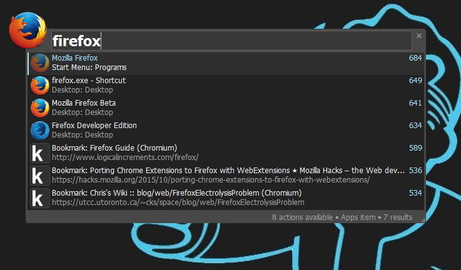Image resolution: width=461 pixels, height=270 pixels.
Task: Click score 536 of Porting Chrome Extensions
Action: (x=415, y=171)
